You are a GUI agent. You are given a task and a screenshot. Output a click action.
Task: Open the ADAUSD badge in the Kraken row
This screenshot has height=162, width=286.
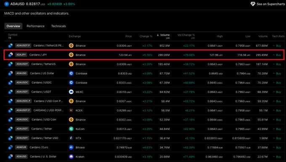(x=21, y=157)
